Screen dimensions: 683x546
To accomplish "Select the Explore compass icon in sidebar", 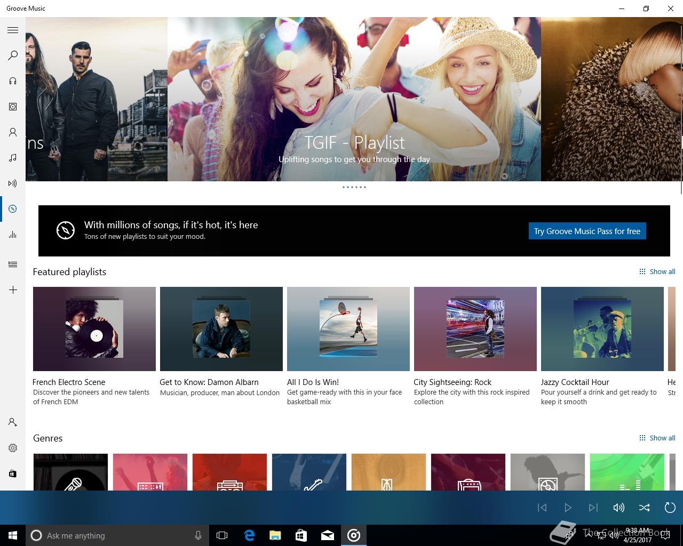I will point(13,209).
